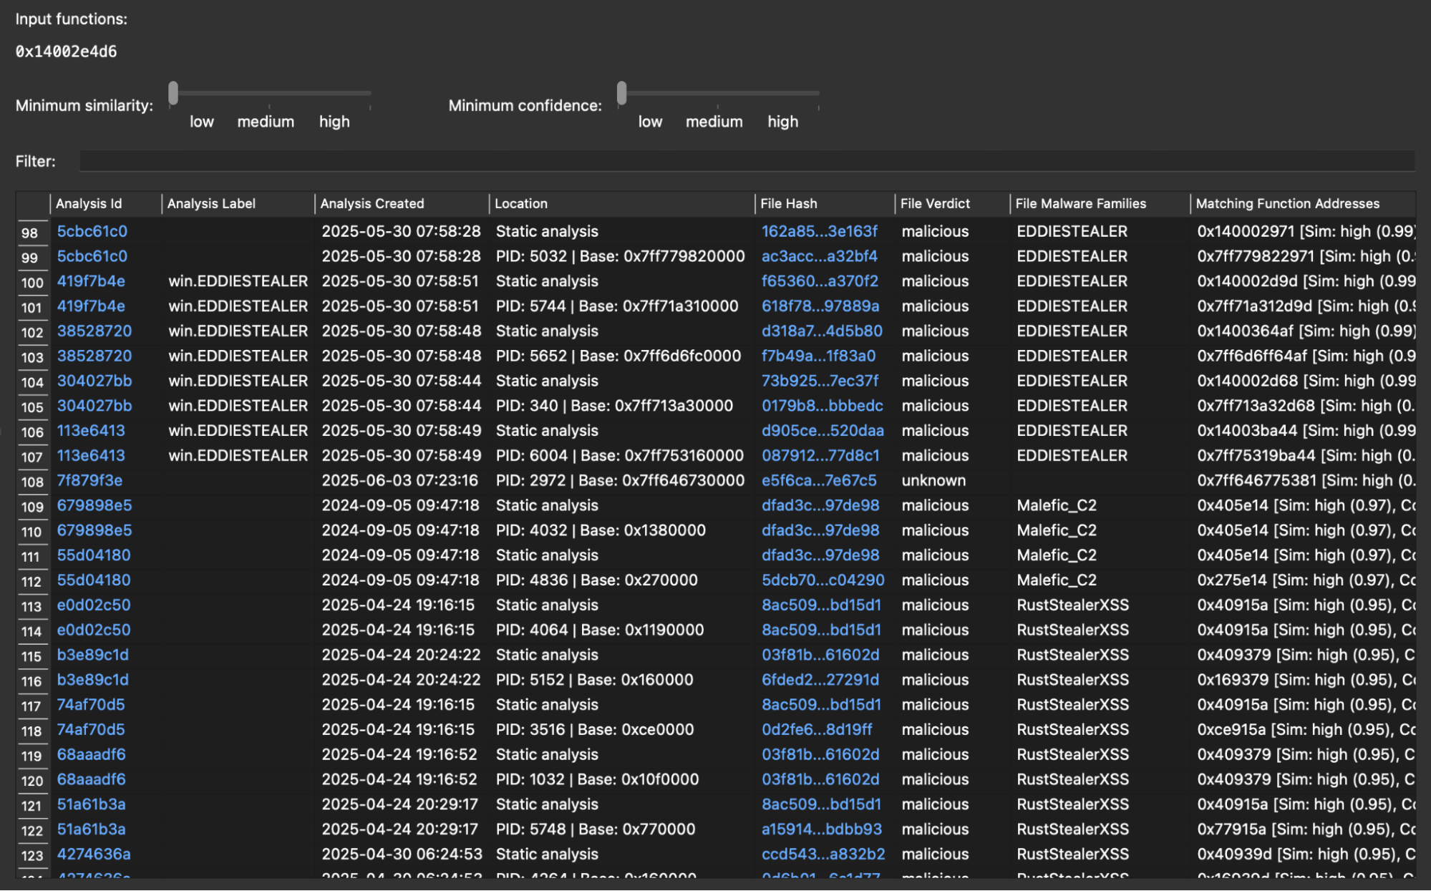The image size is (1431, 891).
Task: Open file hash link e5f6ca...7e67c5
Action: pyautogui.click(x=818, y=481)
